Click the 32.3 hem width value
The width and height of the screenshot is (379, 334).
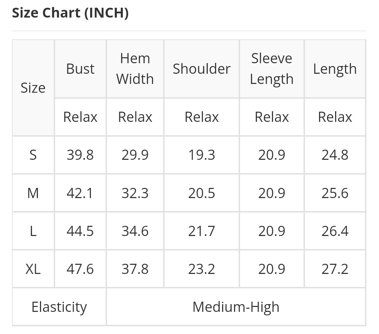pos(135,193)
